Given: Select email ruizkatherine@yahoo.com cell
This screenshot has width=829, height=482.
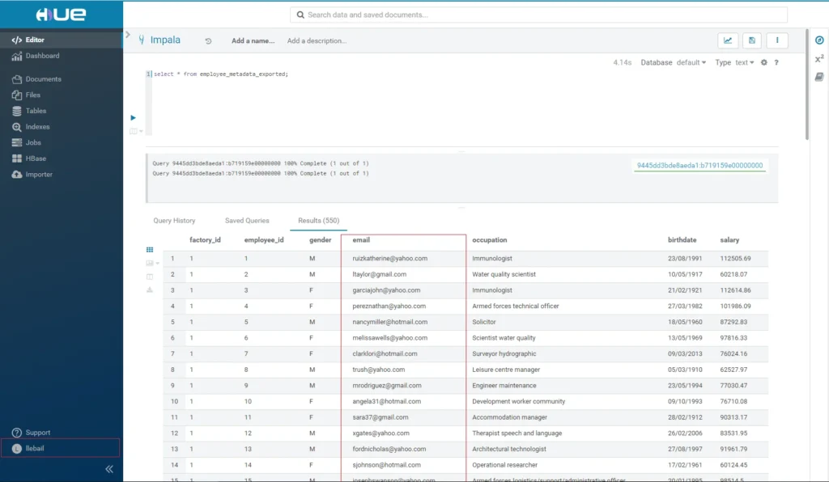Looking at the screenshot, I should pyautogui.click(x=389, y=259).
